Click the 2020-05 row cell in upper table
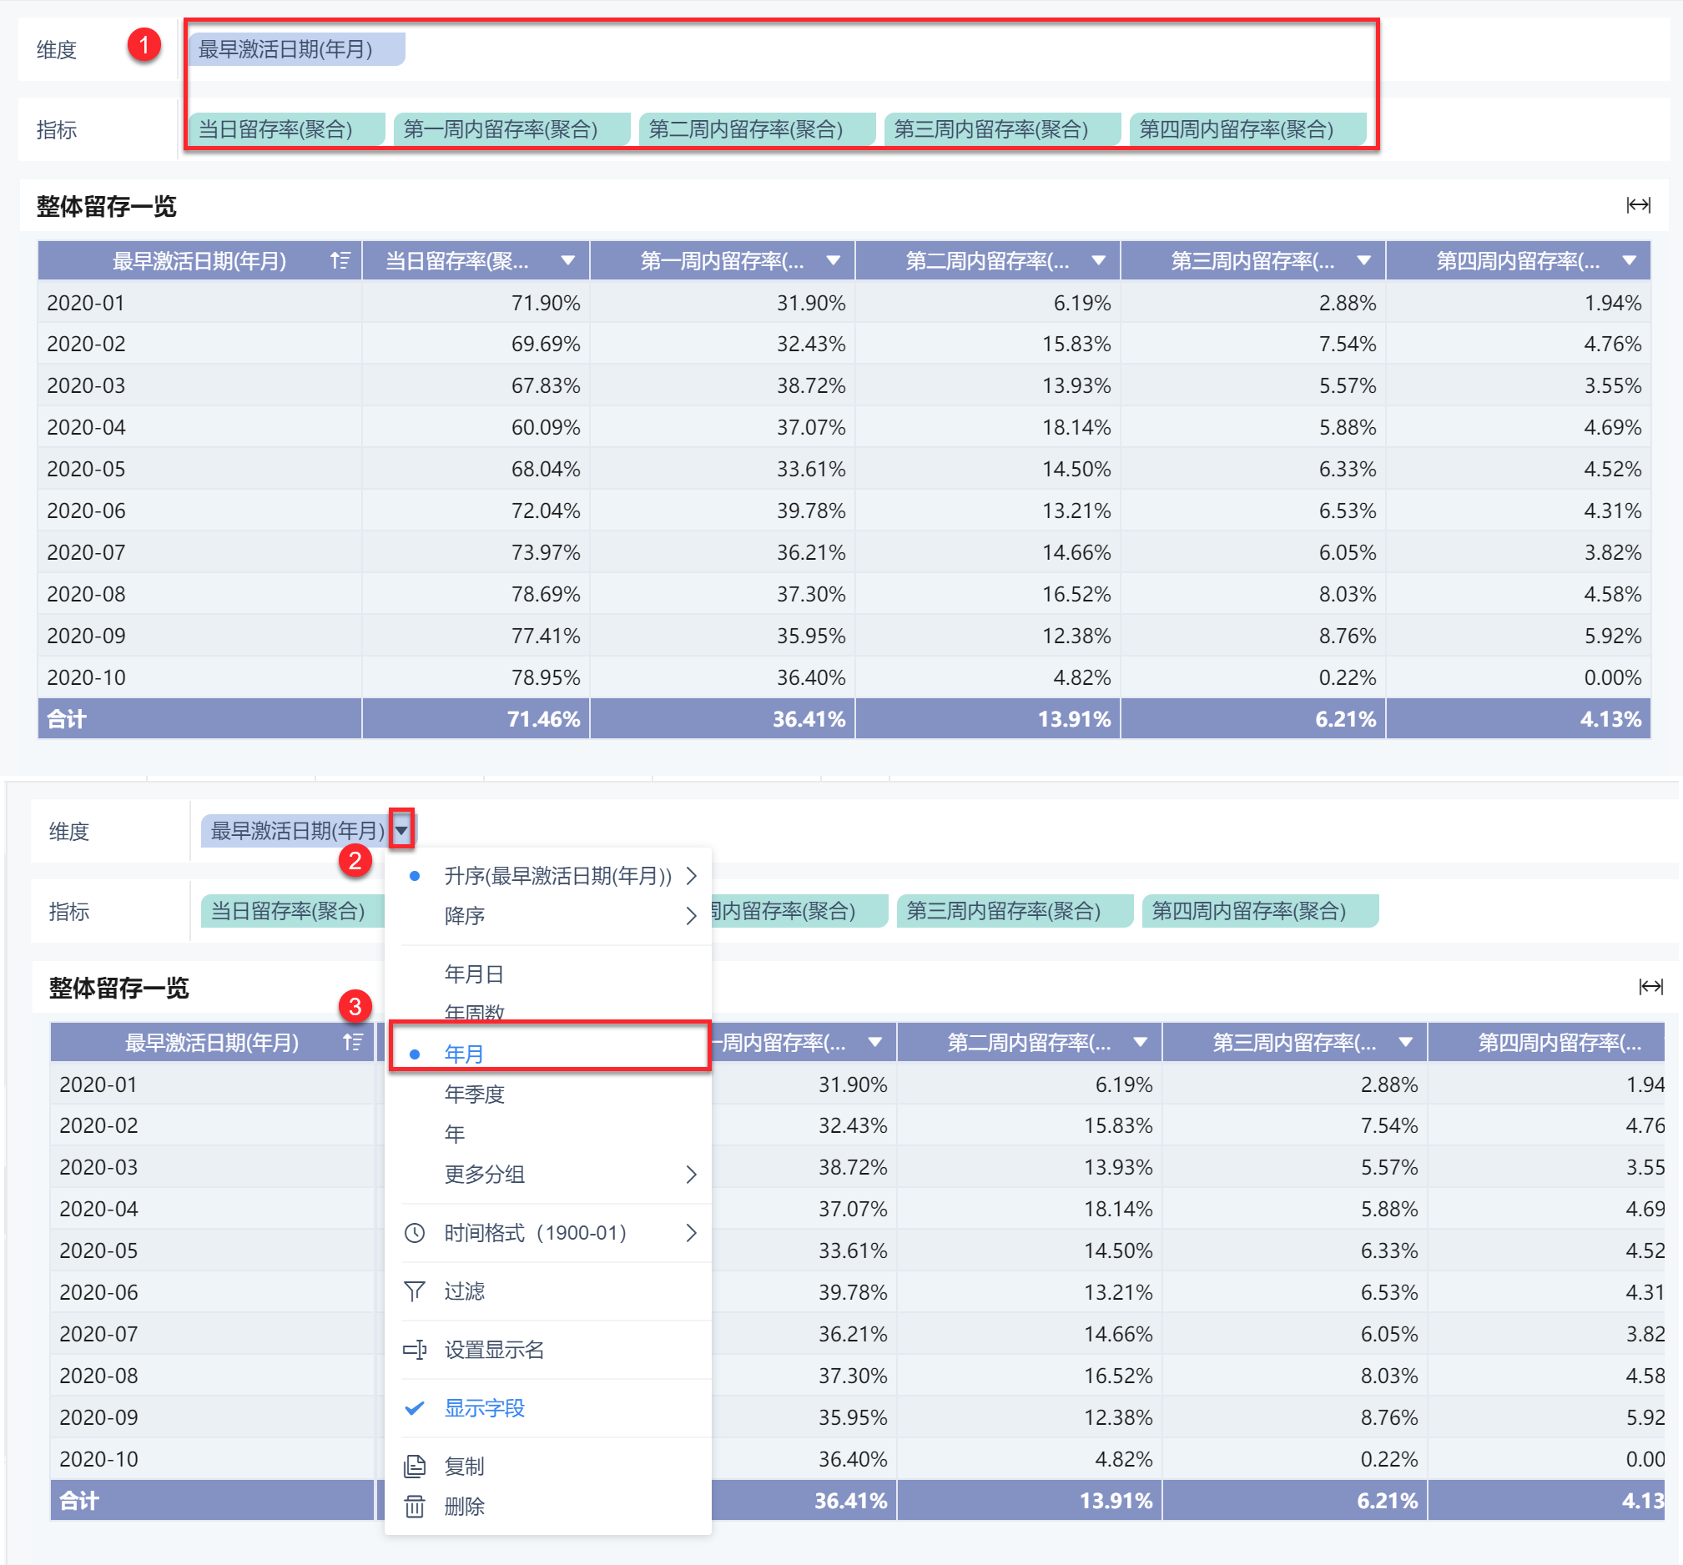Viewport: 1683px width, 1565px height. [x=86, y=469]
